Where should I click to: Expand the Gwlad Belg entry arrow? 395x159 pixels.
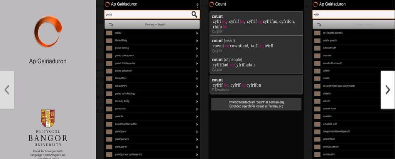(197, 40)
